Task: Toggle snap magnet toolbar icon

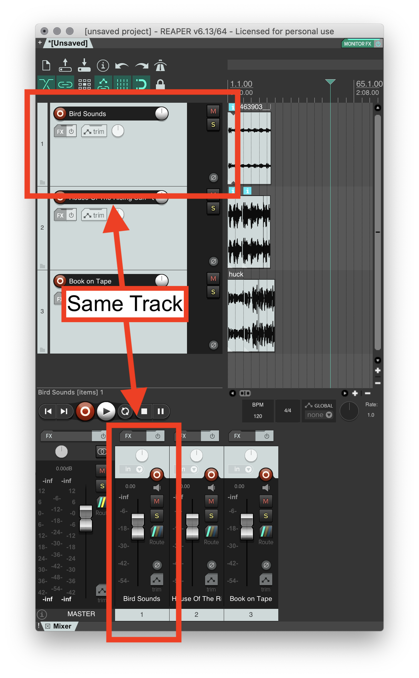Action: click(141, 83)
